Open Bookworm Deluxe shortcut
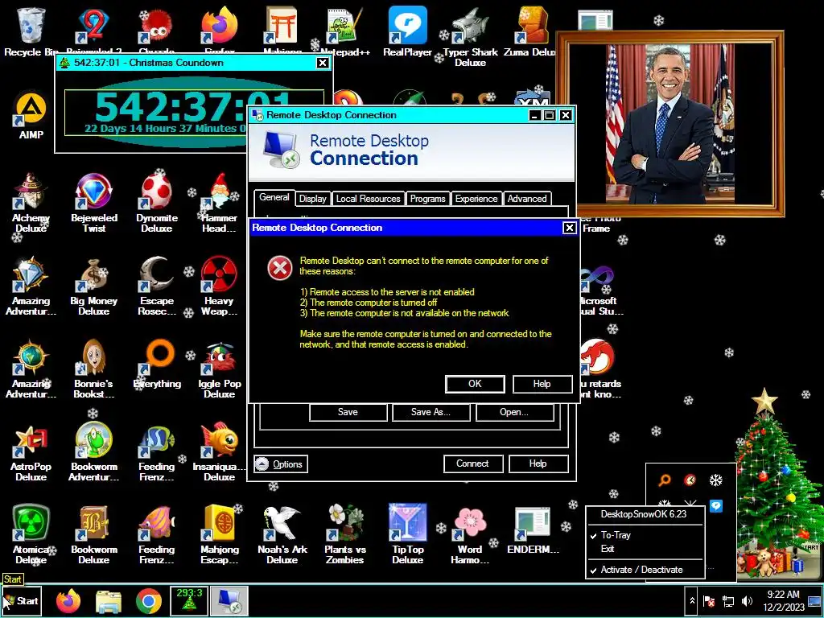The width and height of the screenshot is (824, 618). pyautogui.click(x=93, y=534)
